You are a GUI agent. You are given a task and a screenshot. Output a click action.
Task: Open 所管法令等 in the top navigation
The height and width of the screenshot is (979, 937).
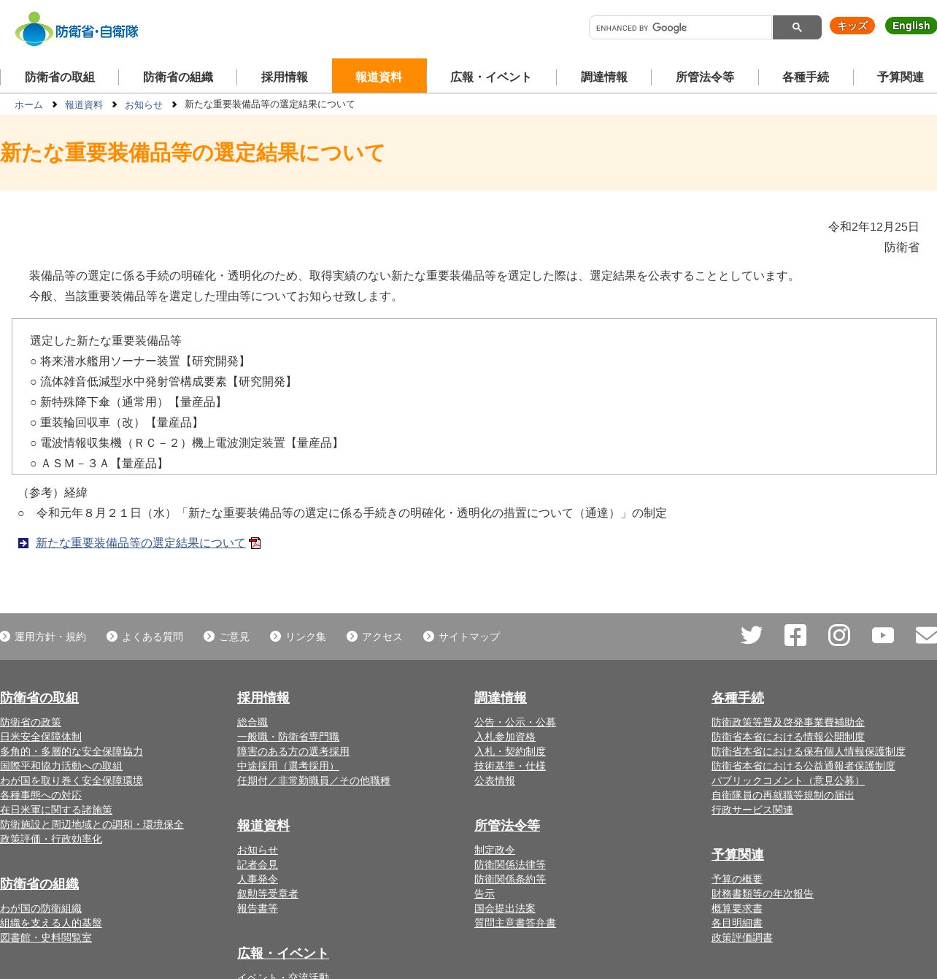point(705,77)
